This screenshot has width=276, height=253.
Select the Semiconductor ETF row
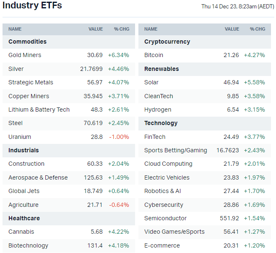(165, 218)
